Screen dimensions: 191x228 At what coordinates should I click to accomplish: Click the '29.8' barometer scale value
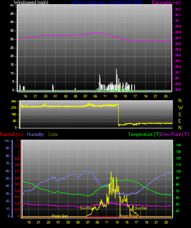[x=178, y=32]
